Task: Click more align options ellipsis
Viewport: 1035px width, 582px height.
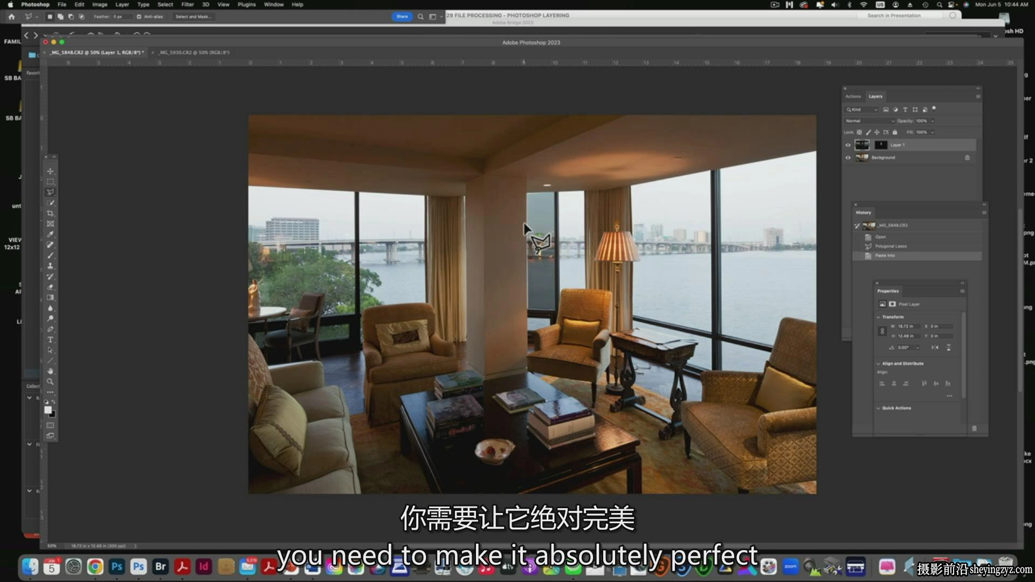Action: 949,396
